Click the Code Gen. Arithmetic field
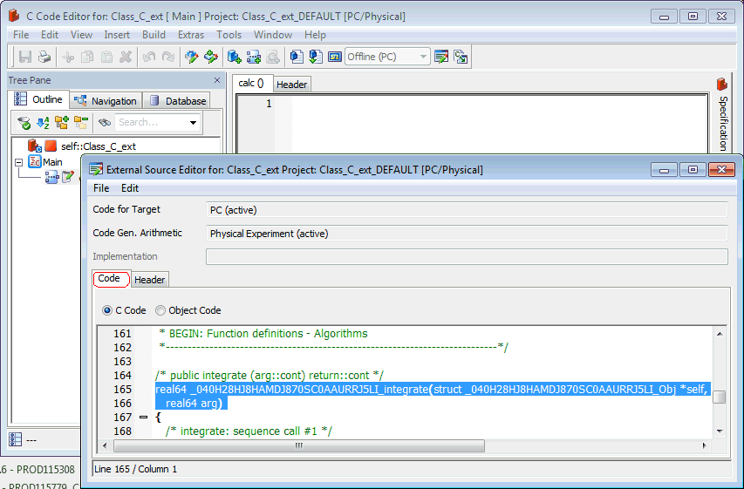This screenshot has height=489, width=744. click(467, 234)
